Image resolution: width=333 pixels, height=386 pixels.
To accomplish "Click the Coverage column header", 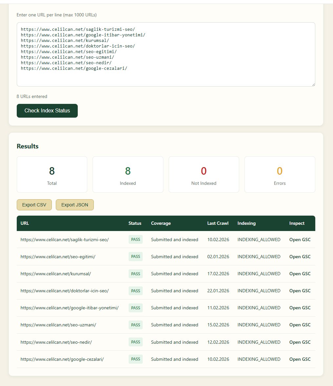I will click(161, 223).
